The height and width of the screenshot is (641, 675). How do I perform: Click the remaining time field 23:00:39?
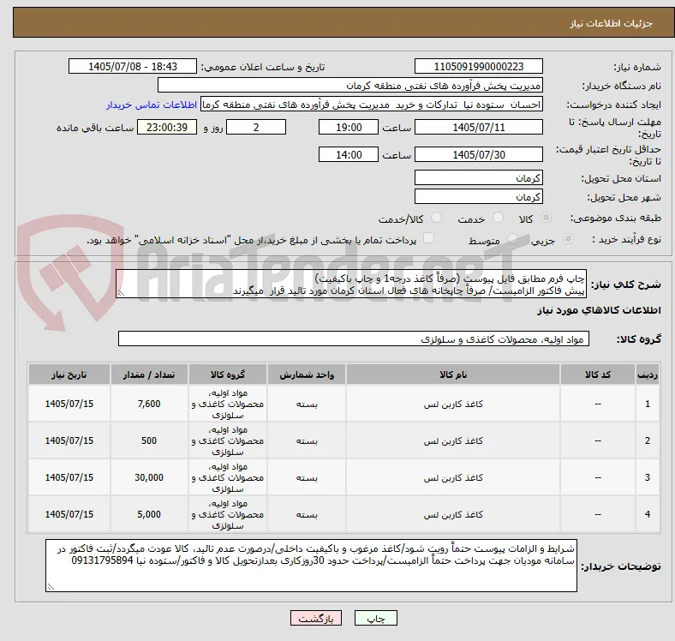tap(167, 127)
